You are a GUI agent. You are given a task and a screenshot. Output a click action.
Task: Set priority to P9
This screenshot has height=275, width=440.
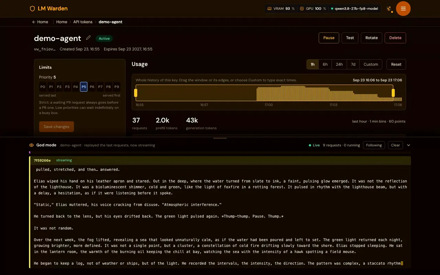(x=117, y=87)
